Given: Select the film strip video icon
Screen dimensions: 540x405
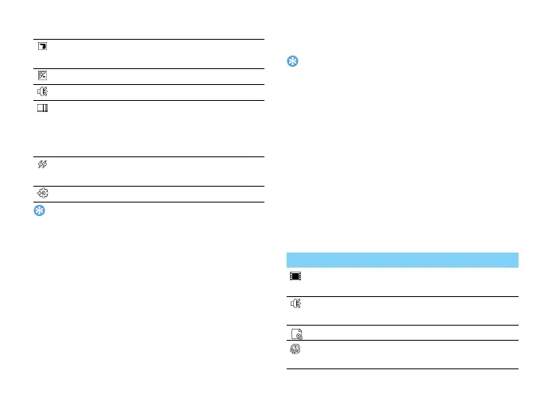Looking at the screenshot, I should tap(295, 276).
